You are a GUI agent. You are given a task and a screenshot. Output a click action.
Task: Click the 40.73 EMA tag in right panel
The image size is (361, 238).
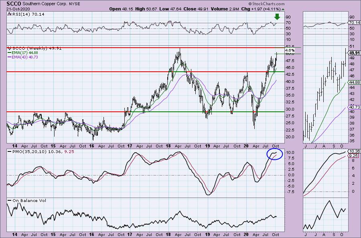coord(355,107)
